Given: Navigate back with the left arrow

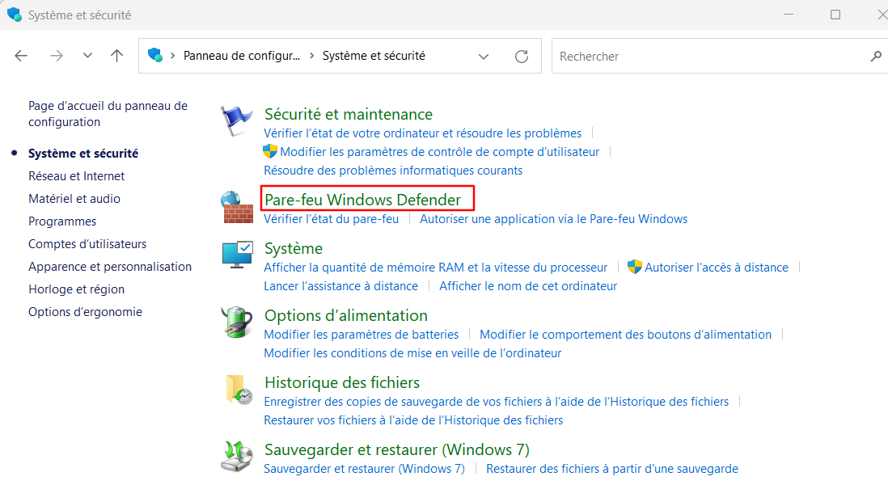Looking at the screenshot, I should tap(20, 56).
